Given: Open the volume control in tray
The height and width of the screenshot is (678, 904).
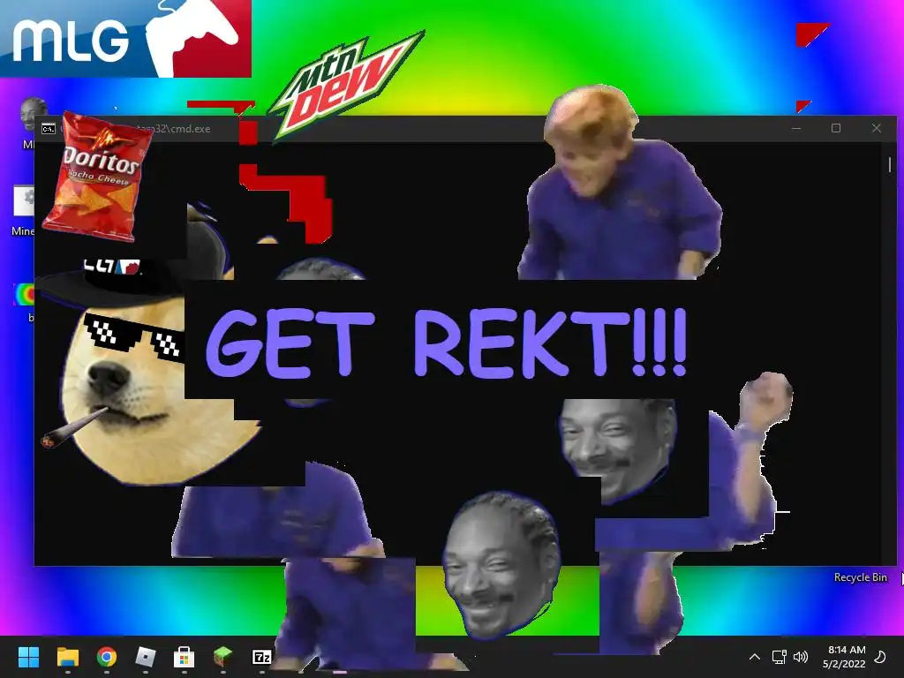Looking at the screenshot, I should 800,657.
